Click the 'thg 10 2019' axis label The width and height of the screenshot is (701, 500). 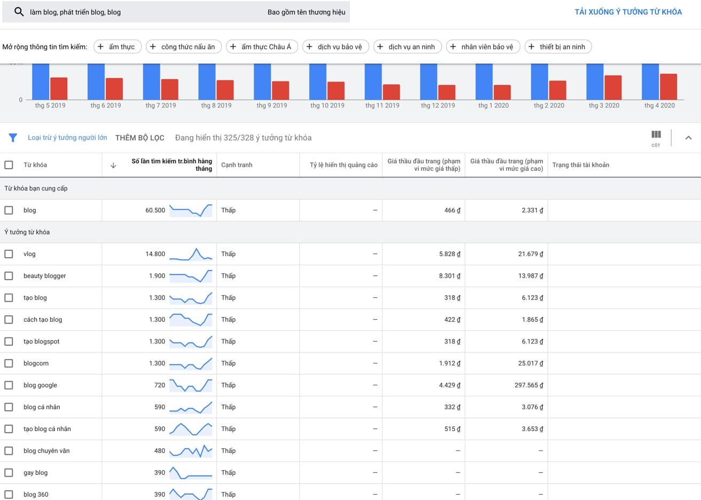pos(327,106)
